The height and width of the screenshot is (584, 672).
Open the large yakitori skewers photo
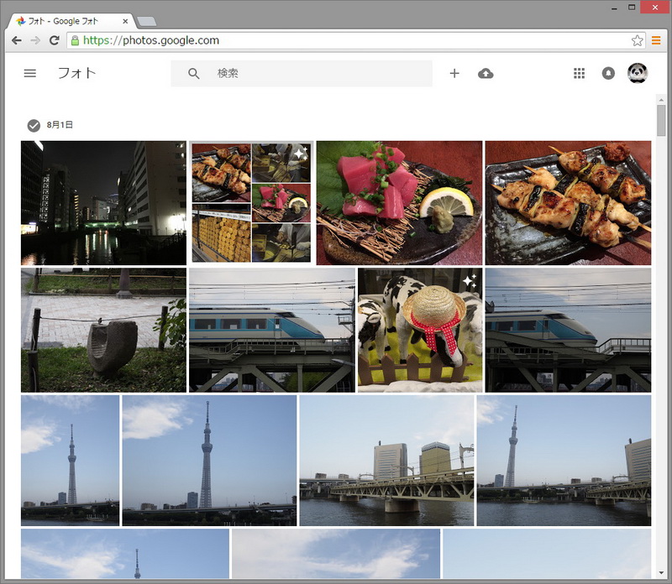click(x=568, y=203)
